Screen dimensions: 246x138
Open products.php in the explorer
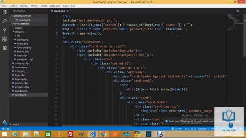22,87
